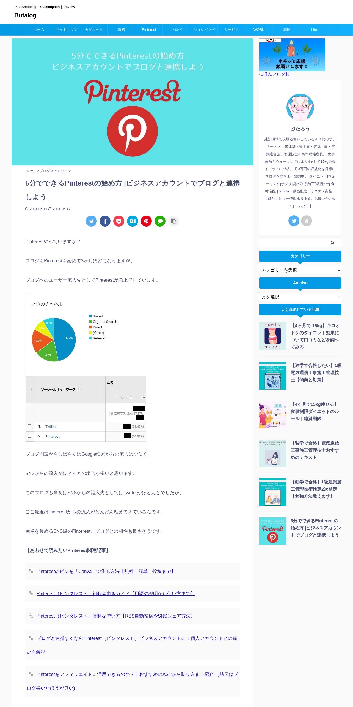Viewport: 353px width, 707px height.
Task: Tick the checkbox beside the Twitter row
Action: 30,426
